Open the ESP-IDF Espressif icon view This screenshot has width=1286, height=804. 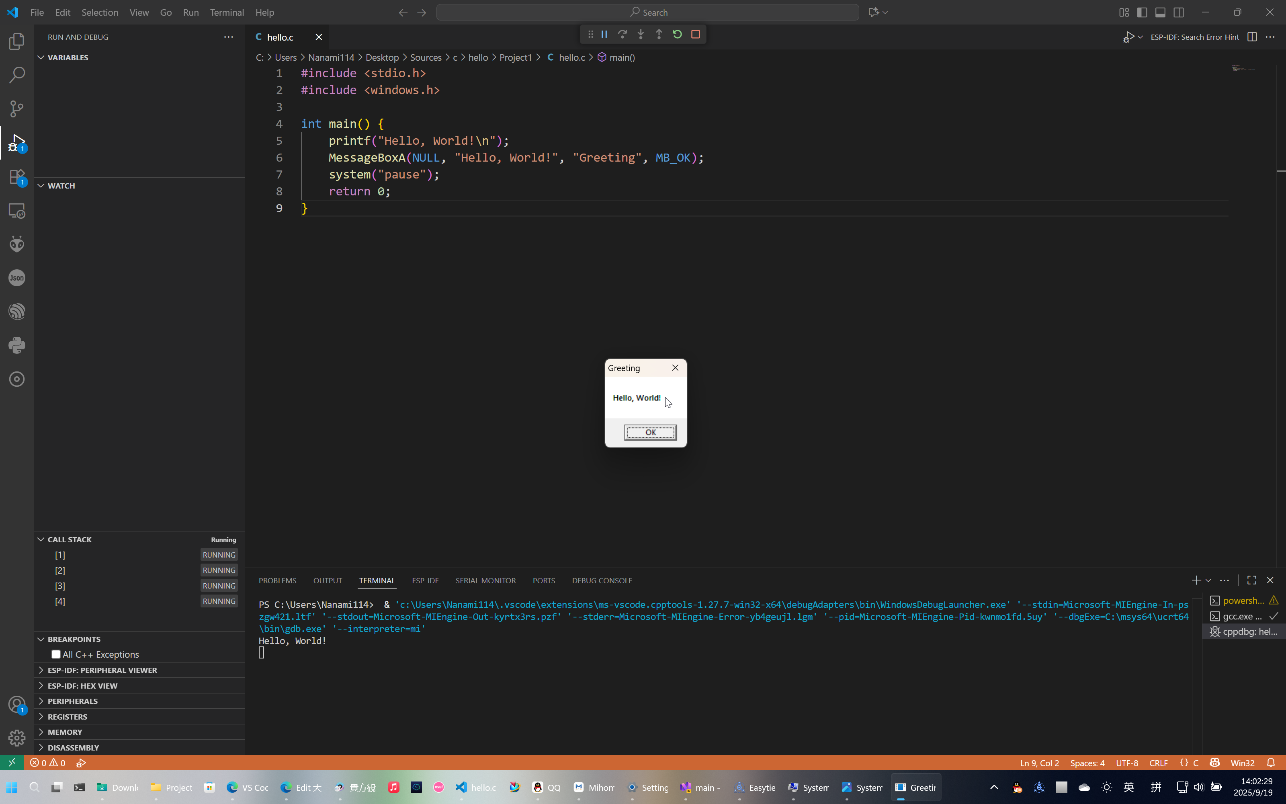[x=17, y=312]
